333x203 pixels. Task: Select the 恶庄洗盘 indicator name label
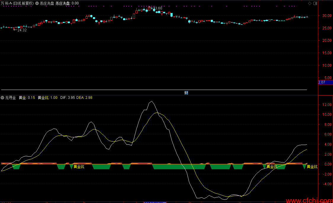47,3
